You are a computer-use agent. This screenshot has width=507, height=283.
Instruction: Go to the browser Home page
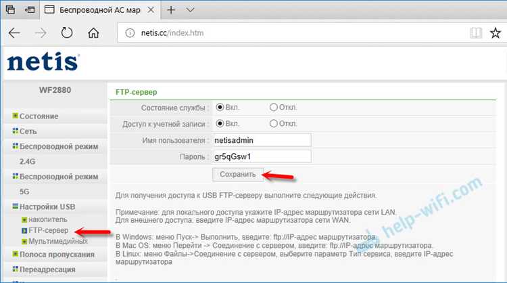[93, 32]
